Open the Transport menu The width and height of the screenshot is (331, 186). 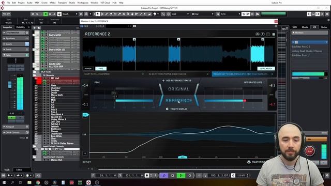(x=62, y=3)
